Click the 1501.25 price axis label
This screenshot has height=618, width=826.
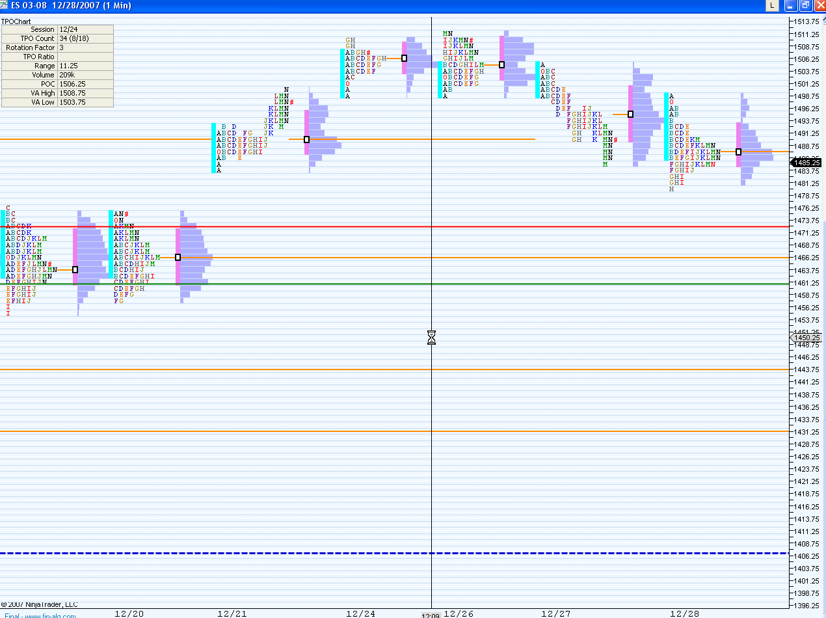(805, 83)
